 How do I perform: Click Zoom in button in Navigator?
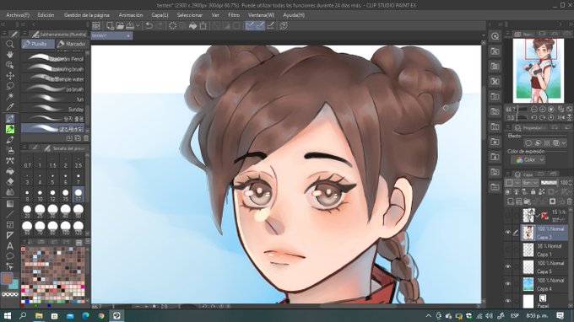click(x=543, y=110)
